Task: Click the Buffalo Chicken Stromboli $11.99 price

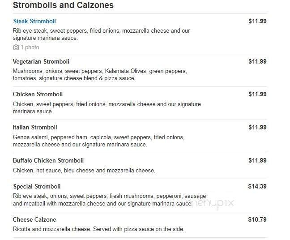Action: [257, 160]
